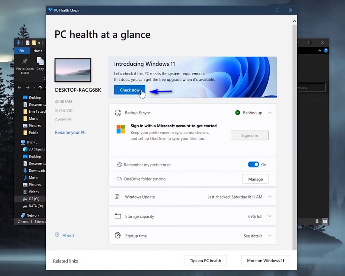Image resolution: width=345 pixels, height=276 pixels.
Task: Select Network in Explorer navigation pane
Action: click(30, 215)
